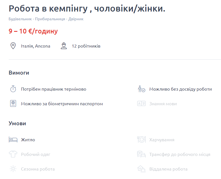Click the language knowledge icon
Viewport: 221px width, 179px height.
(x=141, y=104)
